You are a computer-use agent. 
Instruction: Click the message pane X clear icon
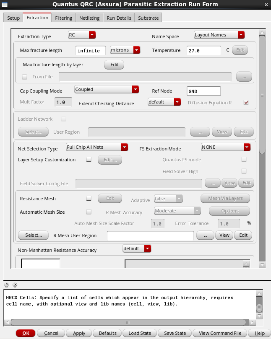tap(15, 285)
